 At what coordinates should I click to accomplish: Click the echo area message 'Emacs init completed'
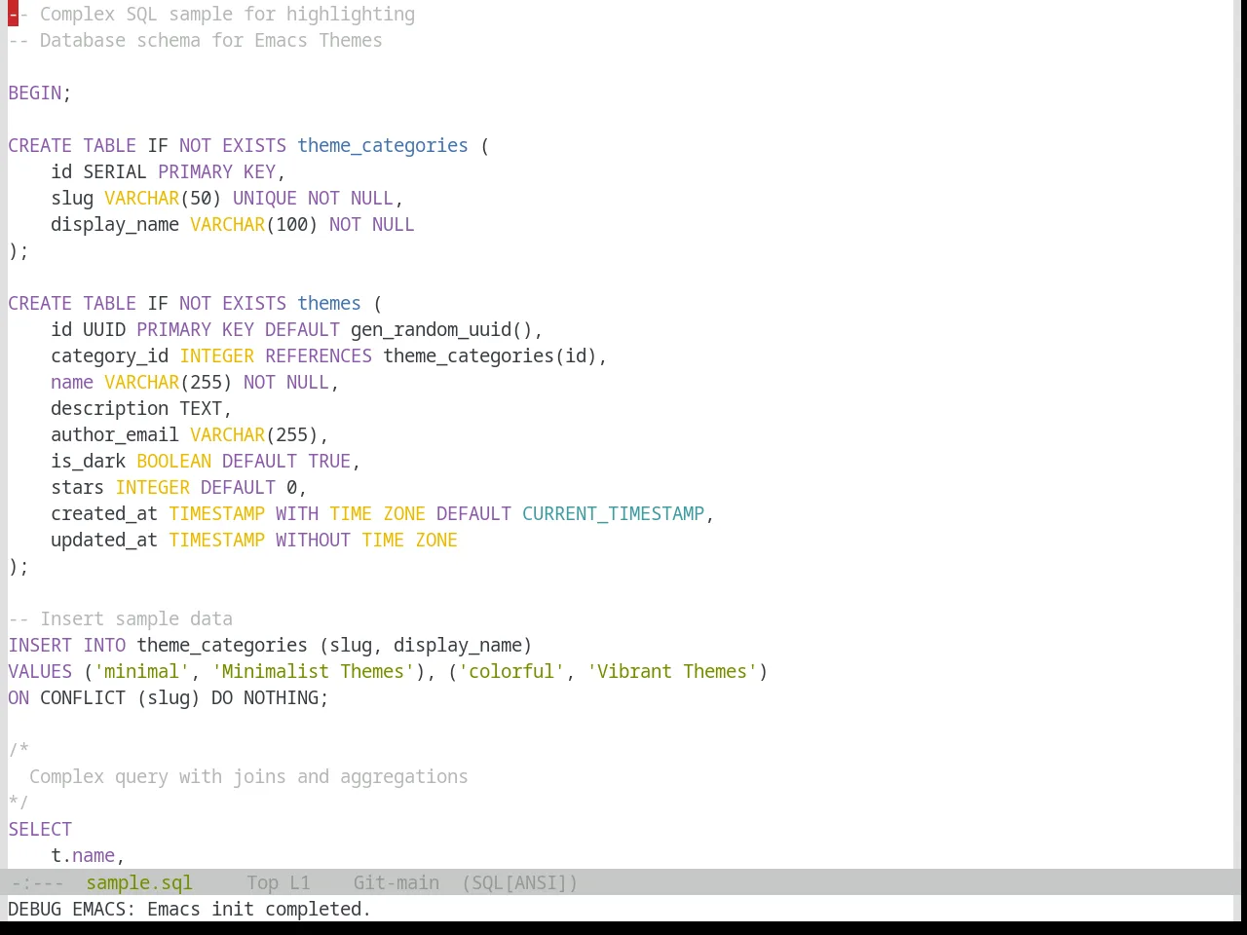click(259, 909)
